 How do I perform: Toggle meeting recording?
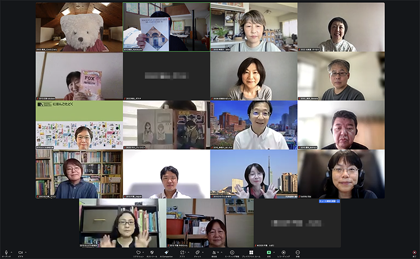[x=283, y=252]
